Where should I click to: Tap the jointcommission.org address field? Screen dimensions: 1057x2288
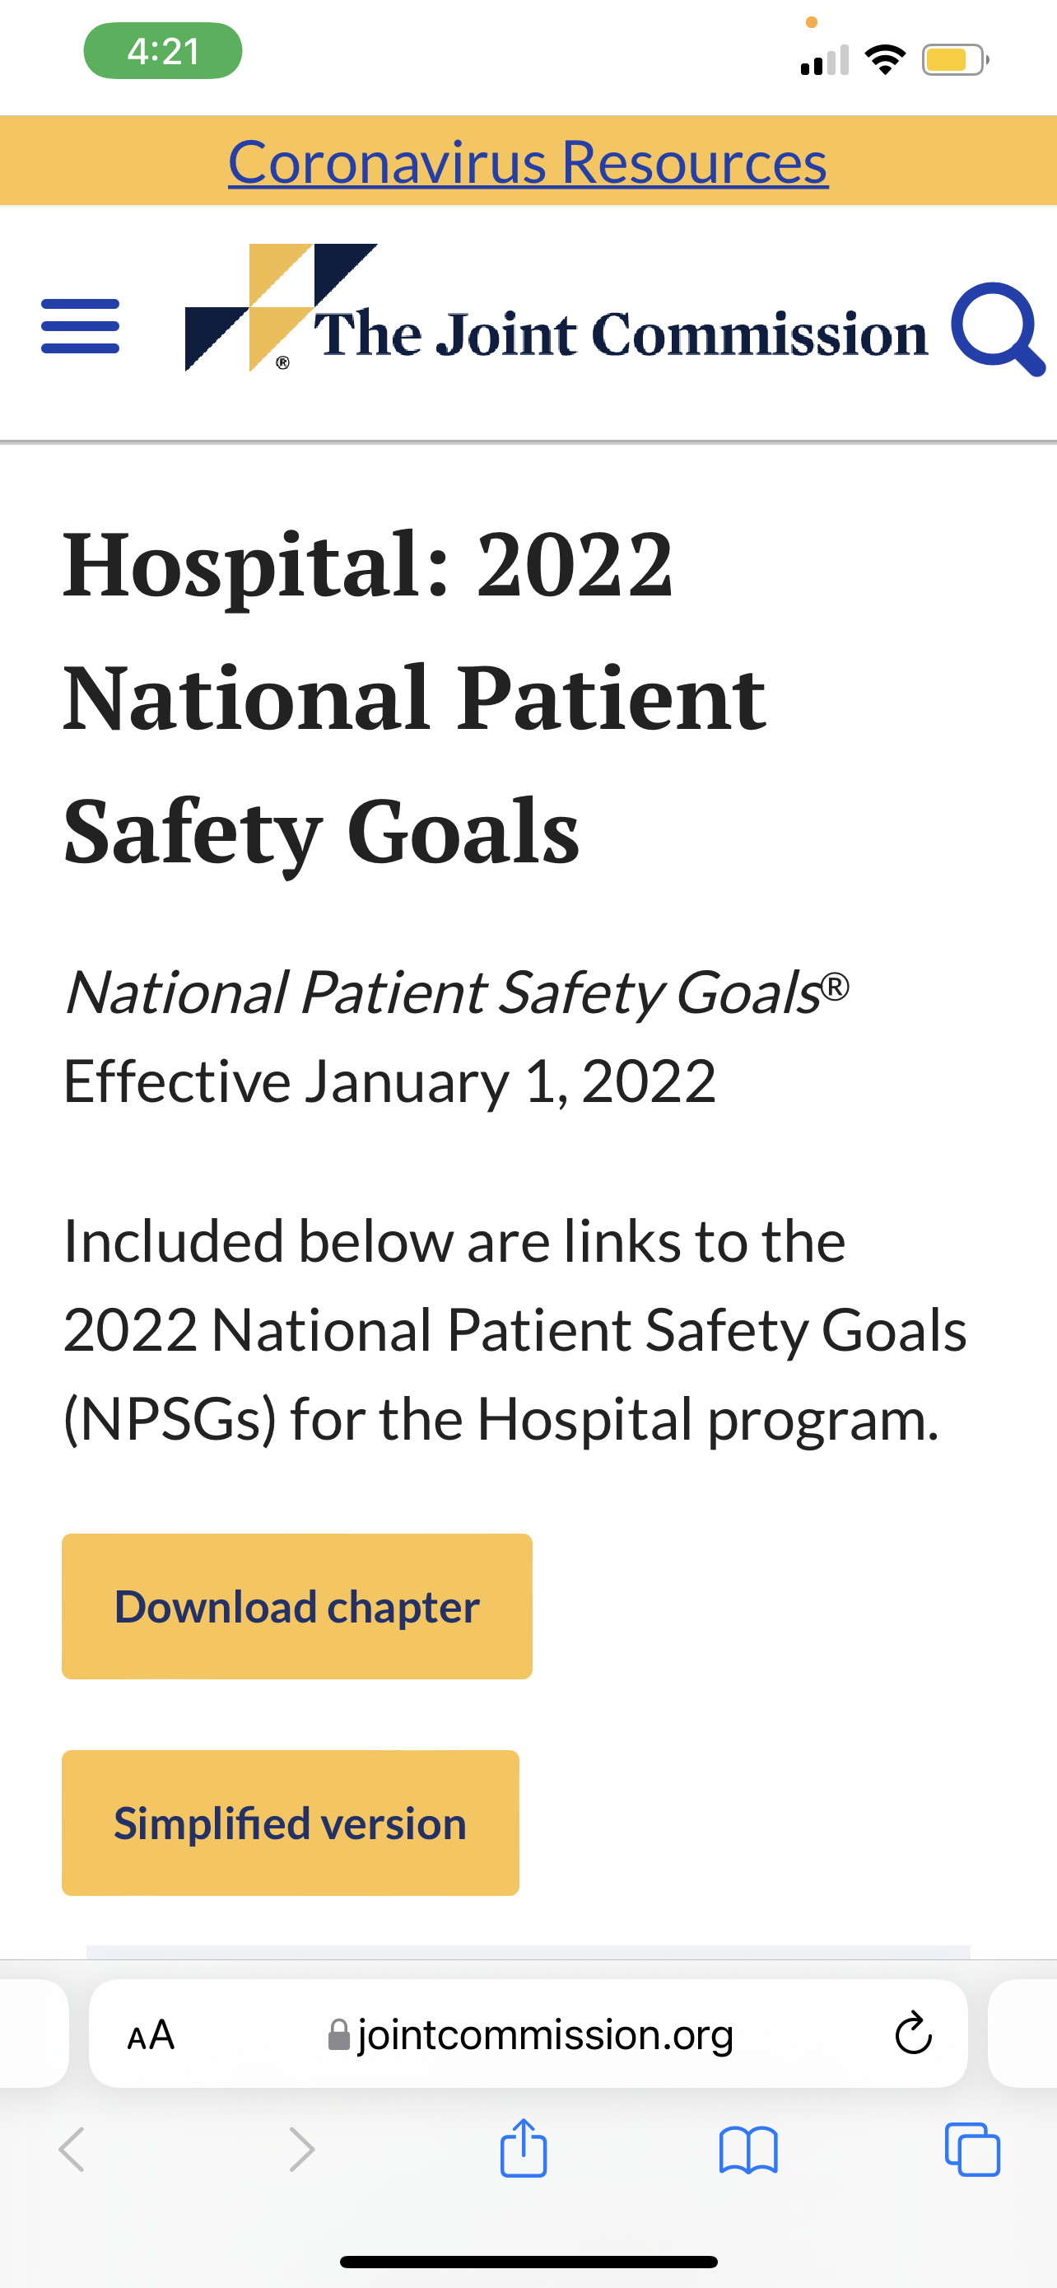(x=528, y=2034)
